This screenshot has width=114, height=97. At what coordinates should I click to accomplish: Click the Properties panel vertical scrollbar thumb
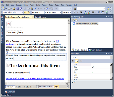[x=111, y=69]
